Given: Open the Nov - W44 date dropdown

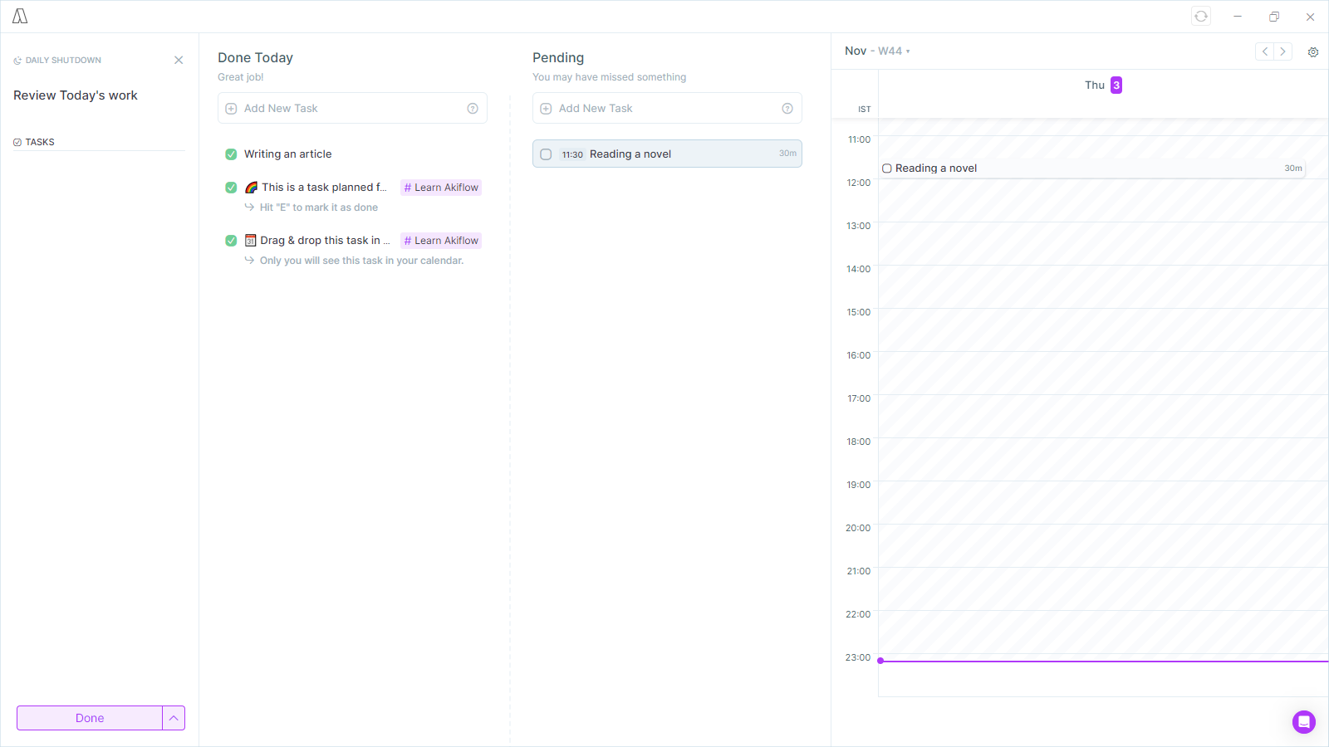Looking at the screenshot, I should click(x=877, y=51).
